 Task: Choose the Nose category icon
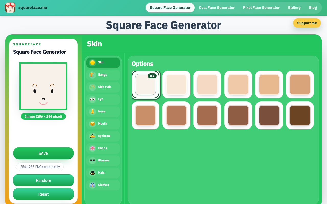pos(92,111)
